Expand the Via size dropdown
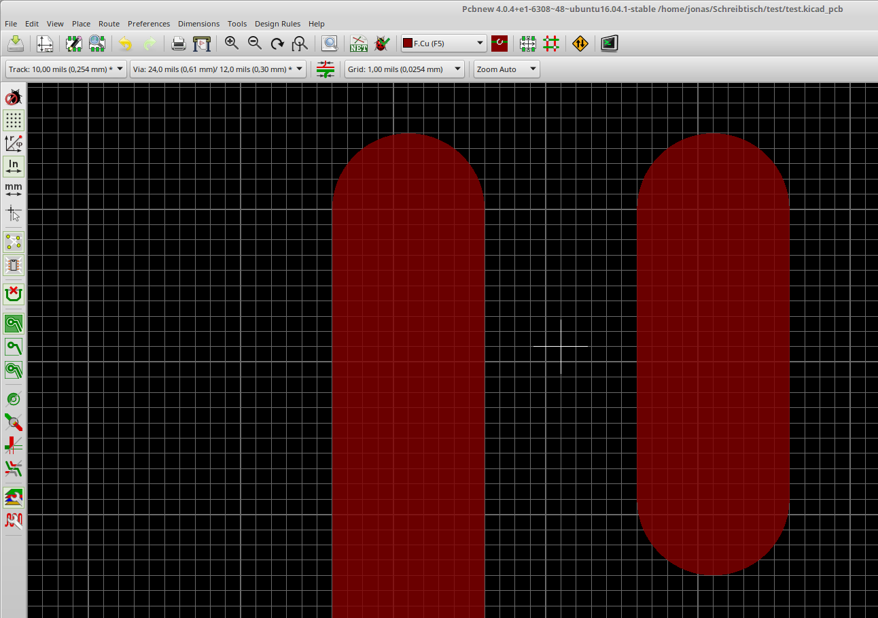 [x=217, y=69]
